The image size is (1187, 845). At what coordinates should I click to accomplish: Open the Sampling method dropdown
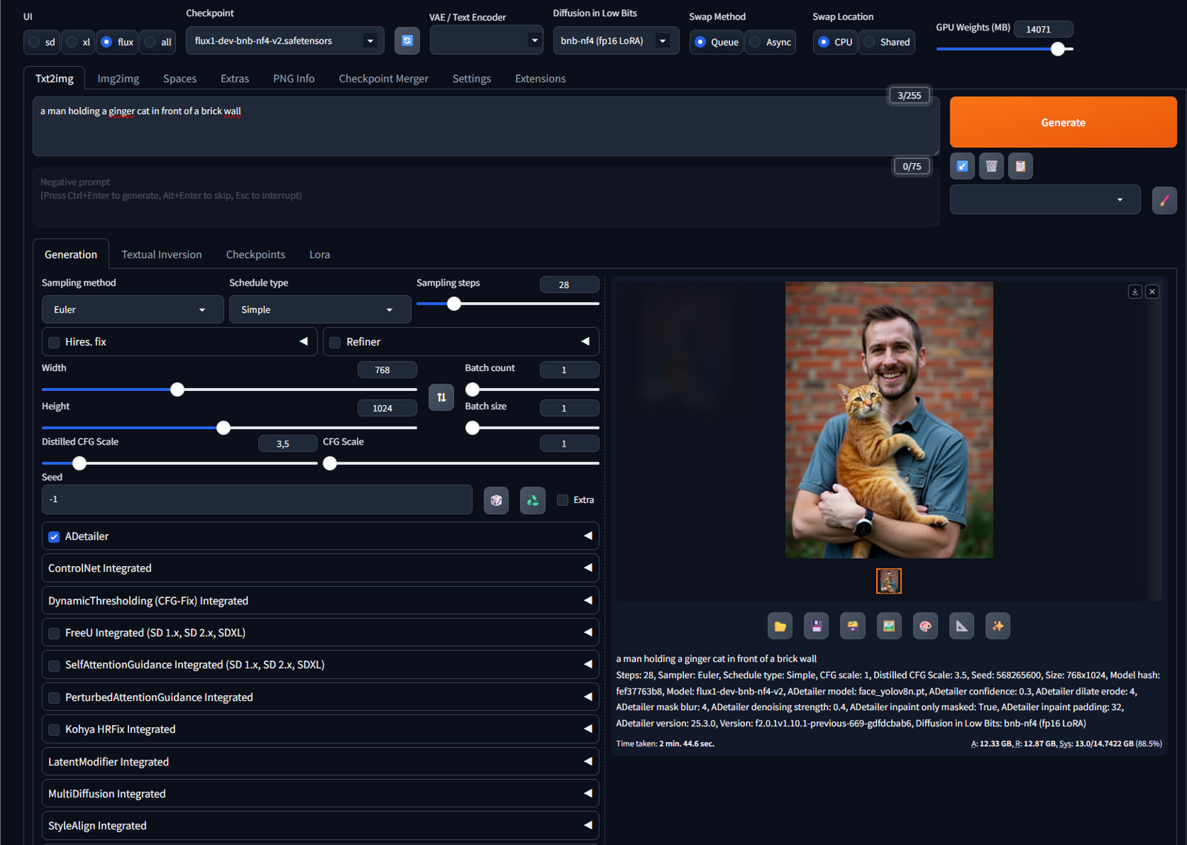132,309
